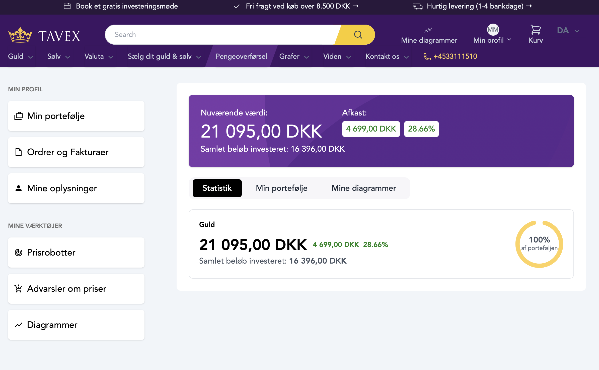Switch to the Min portefølje tab
The image size is (599, 370).
[x=281, y=188]
